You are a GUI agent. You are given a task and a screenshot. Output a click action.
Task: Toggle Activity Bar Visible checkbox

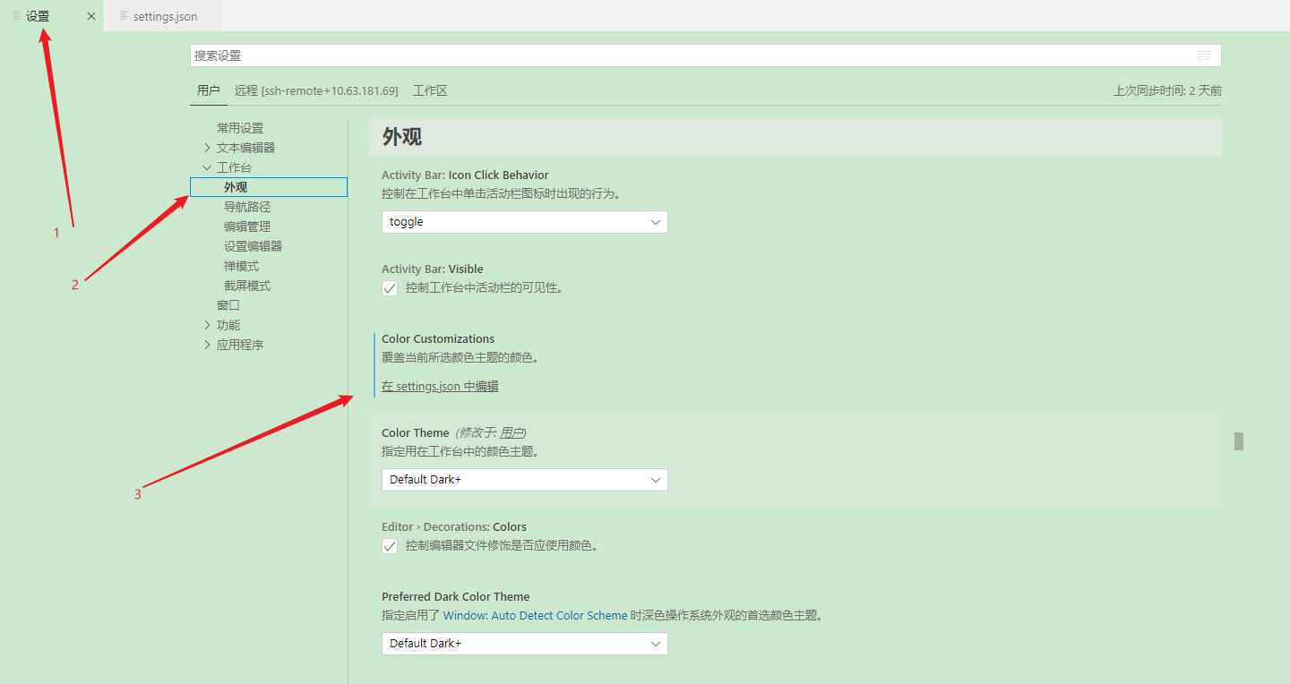390,288
